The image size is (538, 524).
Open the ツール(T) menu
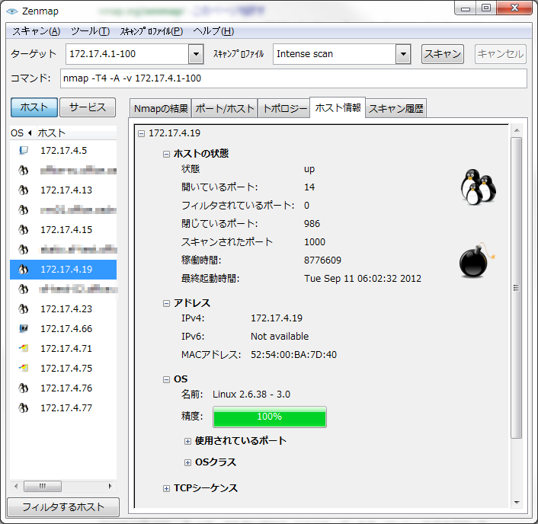click(x=90, y=31)
